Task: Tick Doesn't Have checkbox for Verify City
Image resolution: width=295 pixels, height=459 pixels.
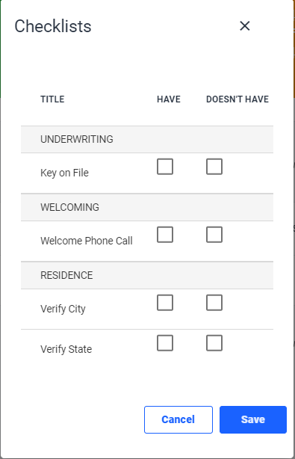Action: tap(214, 303)
